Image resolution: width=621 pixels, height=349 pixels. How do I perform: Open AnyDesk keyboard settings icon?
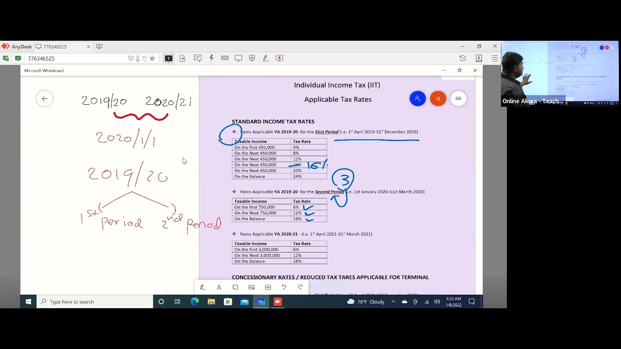[225, 58]
